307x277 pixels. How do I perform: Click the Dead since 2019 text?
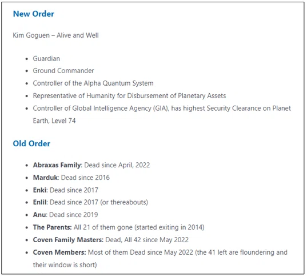coord(73,215)
